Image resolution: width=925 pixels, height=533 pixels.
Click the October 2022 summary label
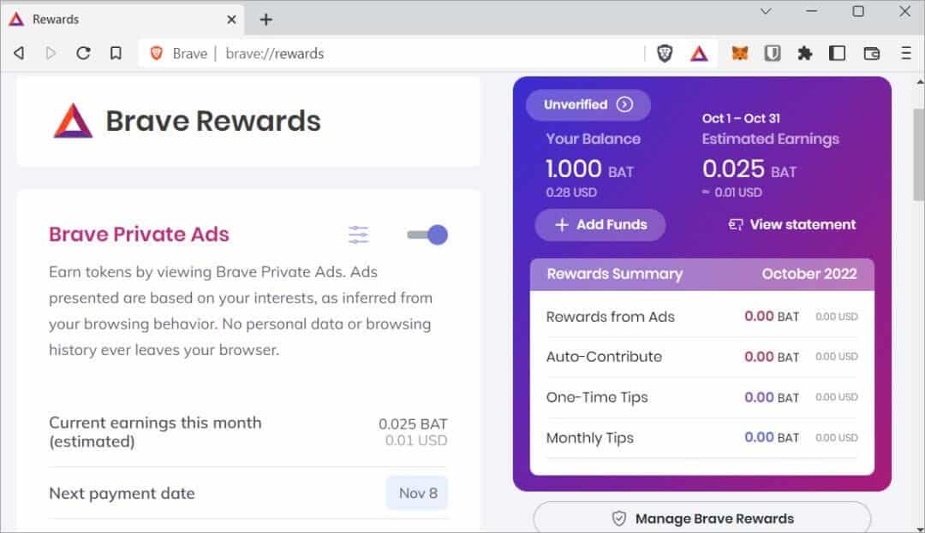(809, 274)
